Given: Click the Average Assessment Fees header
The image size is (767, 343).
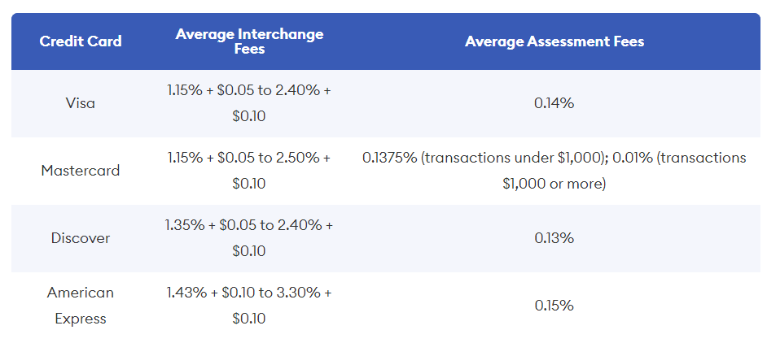Looking at the screenshot, I should [554, 41].
